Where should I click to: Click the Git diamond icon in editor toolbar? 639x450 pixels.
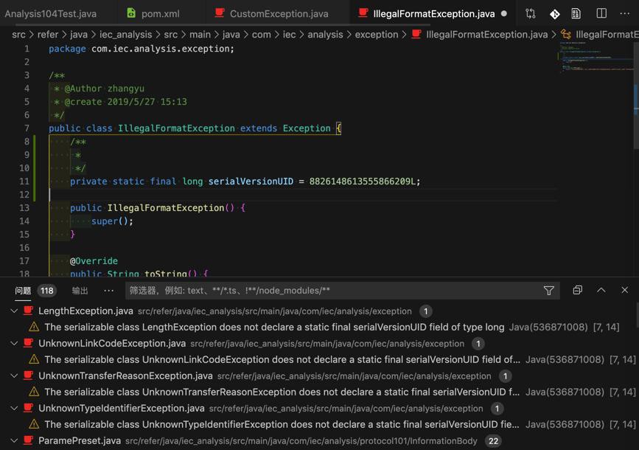(554, 13)
